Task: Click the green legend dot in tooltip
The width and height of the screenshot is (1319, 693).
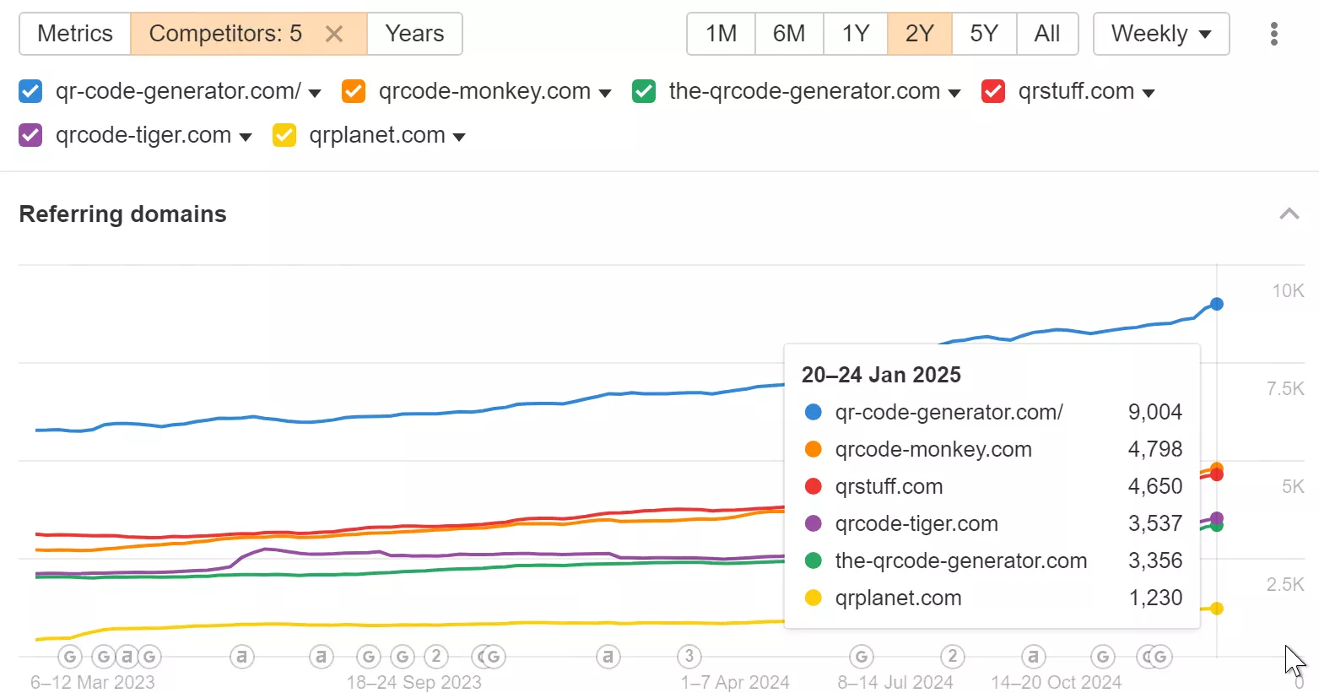Action: pos(814,560)
